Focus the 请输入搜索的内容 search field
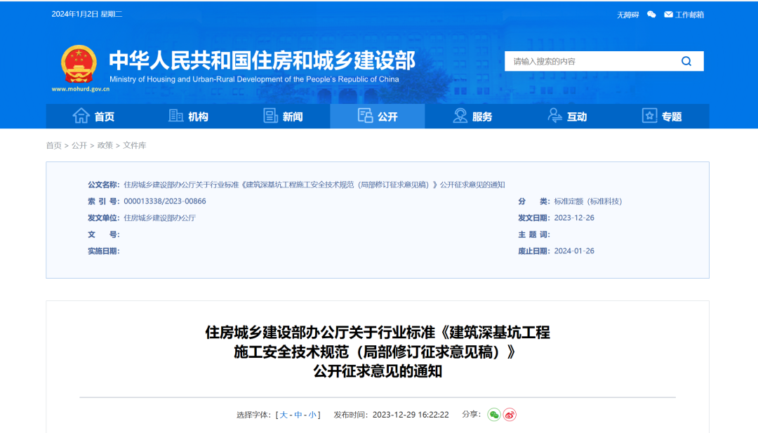The width and height of the screenshot is (758, 433). tap(590, 61)
